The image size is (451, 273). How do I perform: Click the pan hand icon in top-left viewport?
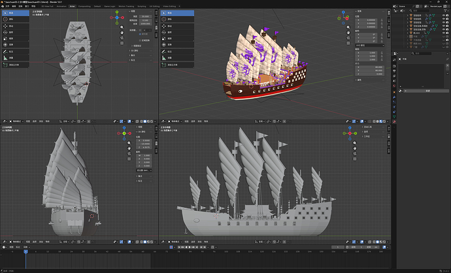[x=122, y=33]
